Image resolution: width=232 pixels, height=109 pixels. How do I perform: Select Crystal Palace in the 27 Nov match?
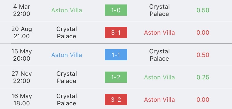click(x=67, y=77)
